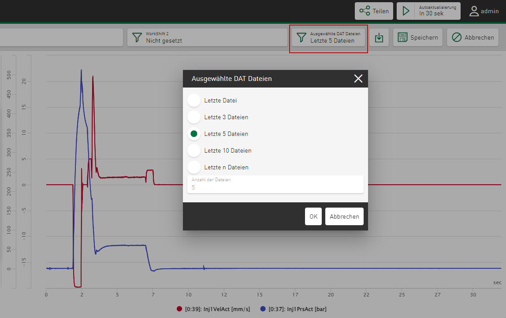Viewport: 506px width, 318px height.
Task: Open the WorkShift 2 filter dropdown
Action: click(207, 38)
